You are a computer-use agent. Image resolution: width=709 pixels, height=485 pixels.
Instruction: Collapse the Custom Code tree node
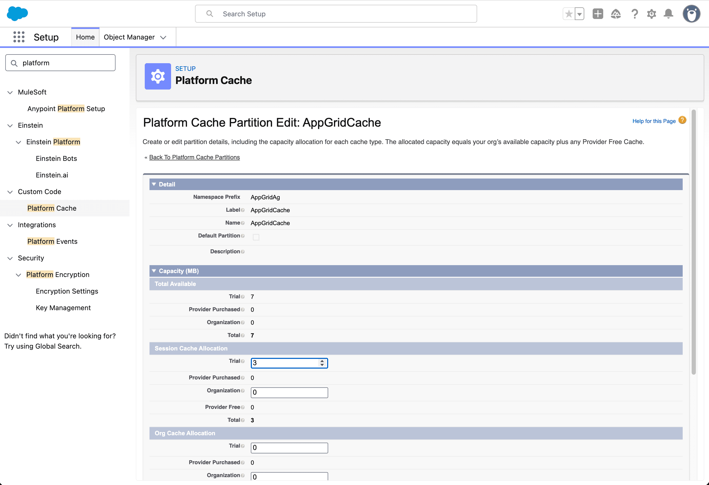click(x=10, y=192)
